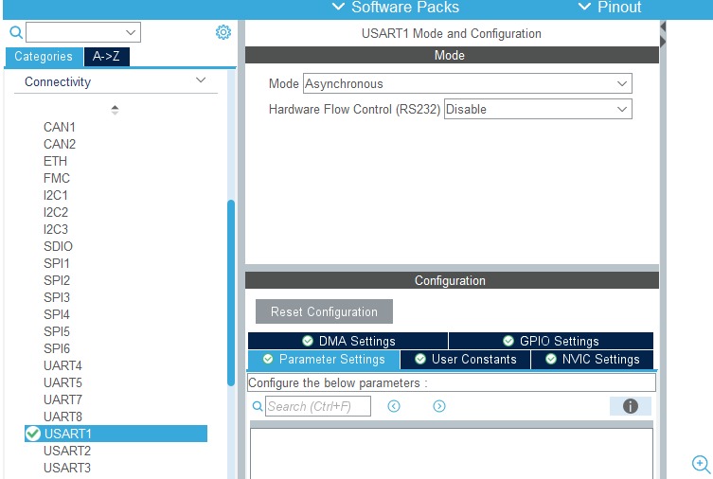Click the zoom-in magnifier icon
The width and height of the screenshot is (713, 479).
tap(702, 465)
